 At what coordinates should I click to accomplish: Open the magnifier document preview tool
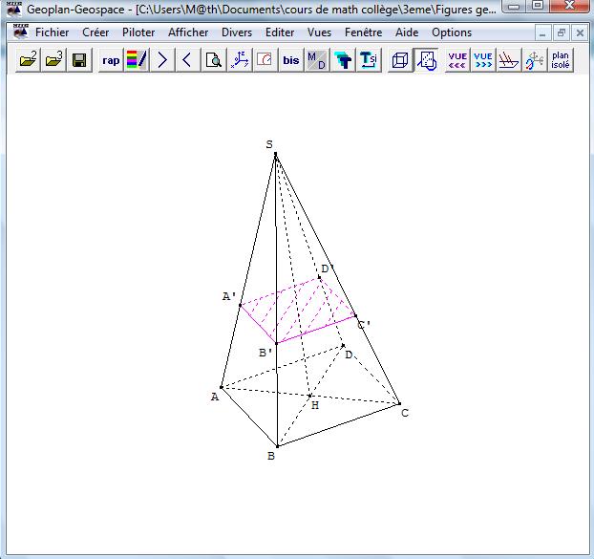coord(213,60)
